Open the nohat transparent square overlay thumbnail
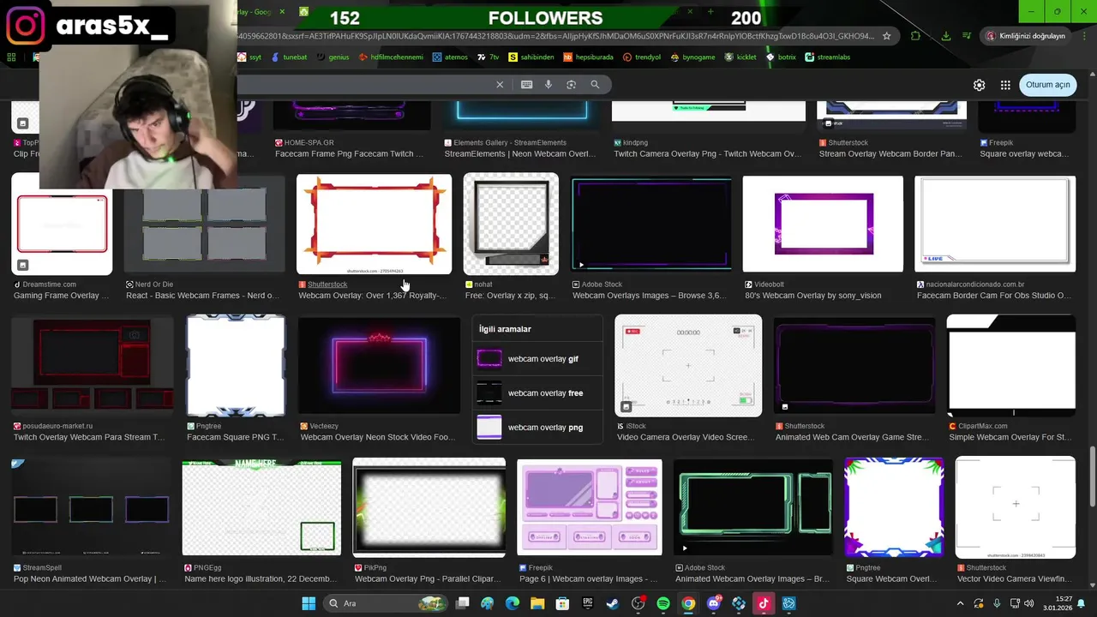 [x=511, y=224]
